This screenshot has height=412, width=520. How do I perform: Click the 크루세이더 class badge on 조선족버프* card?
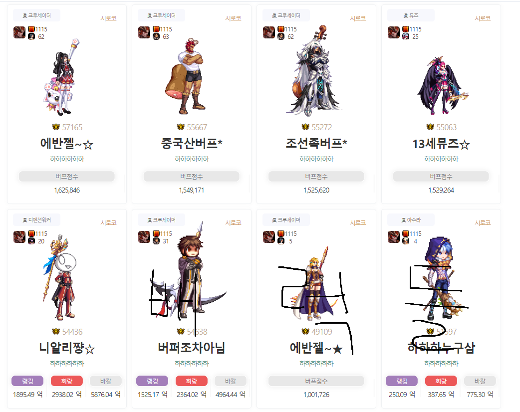tap(286, 15)
